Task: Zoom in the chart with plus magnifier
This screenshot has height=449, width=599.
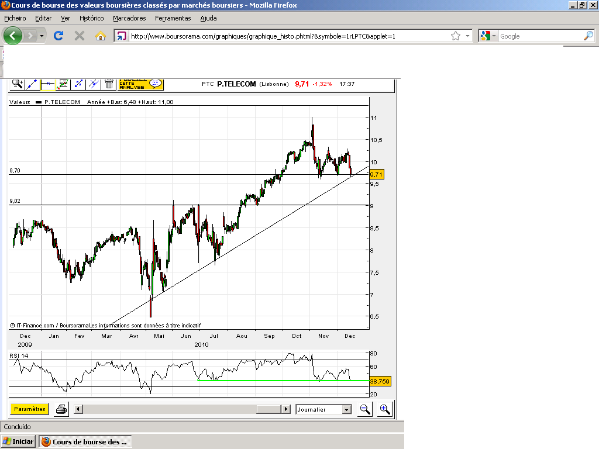Action: pos(385,409)
